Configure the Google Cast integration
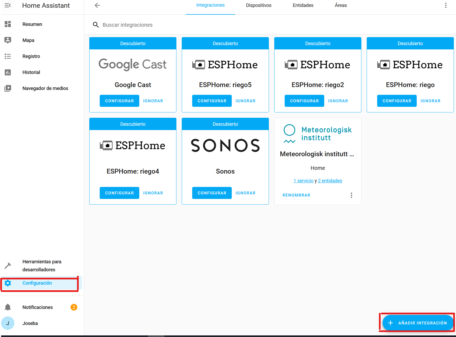 [119, 101]
